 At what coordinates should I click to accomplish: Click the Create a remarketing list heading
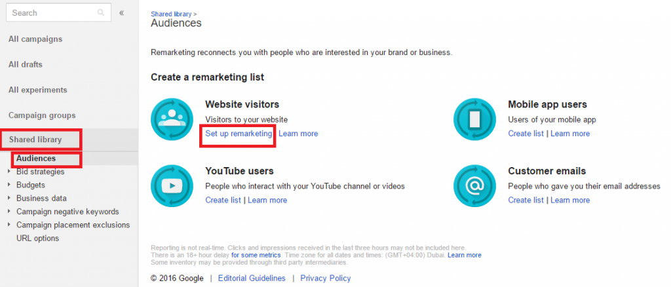[208, 77]
